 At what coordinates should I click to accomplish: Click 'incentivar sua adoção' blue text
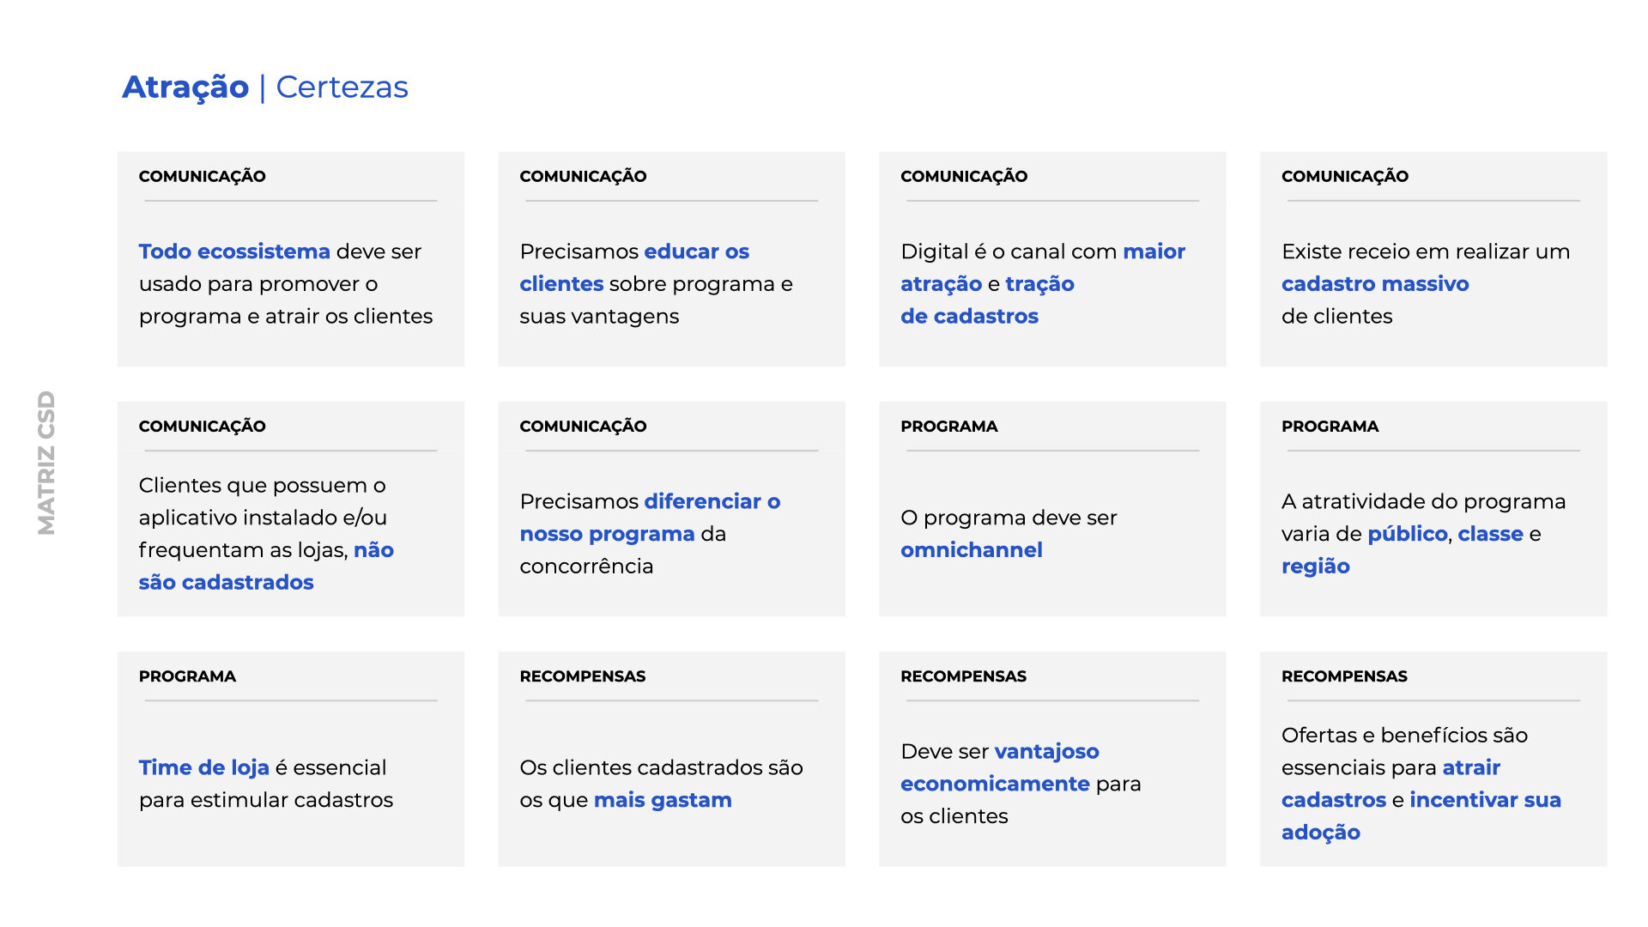(1484, 800)
